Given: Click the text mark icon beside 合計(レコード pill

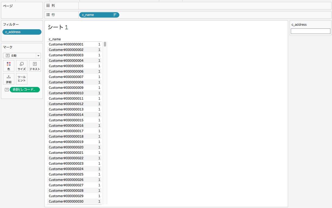Looking at the screenshot, I should coord(7,90).
